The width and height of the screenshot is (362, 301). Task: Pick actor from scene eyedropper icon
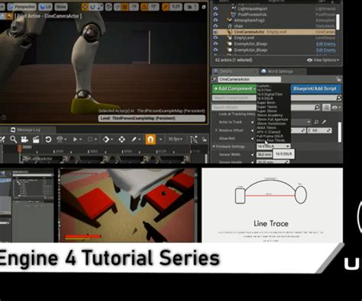click(324, 122)
